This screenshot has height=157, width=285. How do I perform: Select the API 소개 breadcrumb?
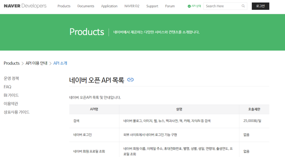coord(60,63)
